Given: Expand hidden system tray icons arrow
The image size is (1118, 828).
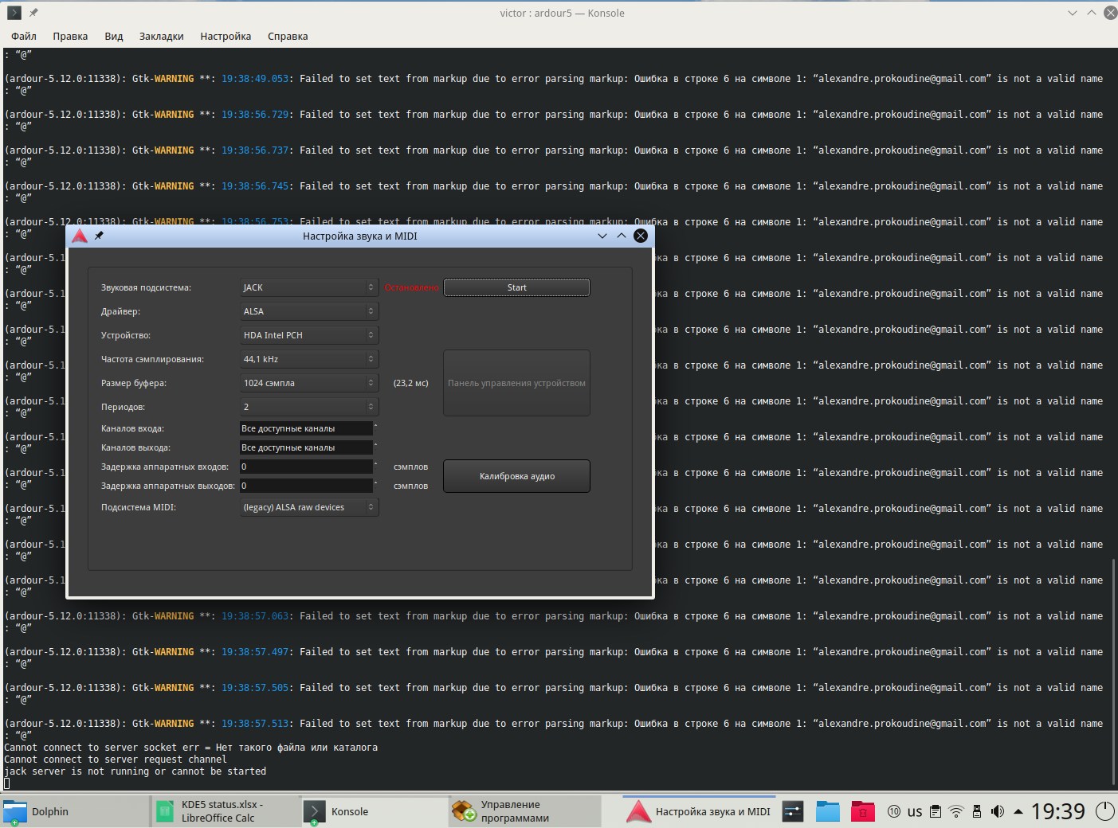Looking at the screenshot, I should pos(1018,811).
